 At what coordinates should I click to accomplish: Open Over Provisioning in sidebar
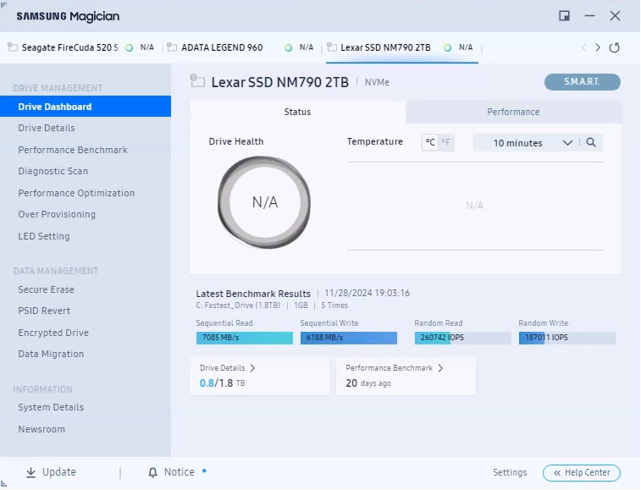tap(57, 214)
